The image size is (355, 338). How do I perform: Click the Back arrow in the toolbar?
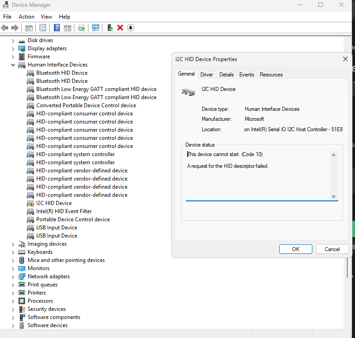(x=5, y=28)
